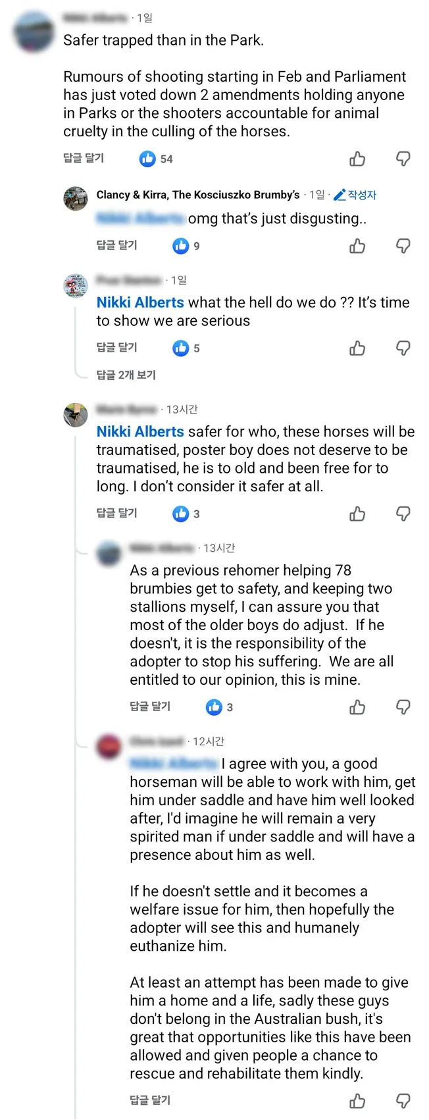View the 9 reactions on the author's reply
429x1120 pixels.
pos(186,246)
